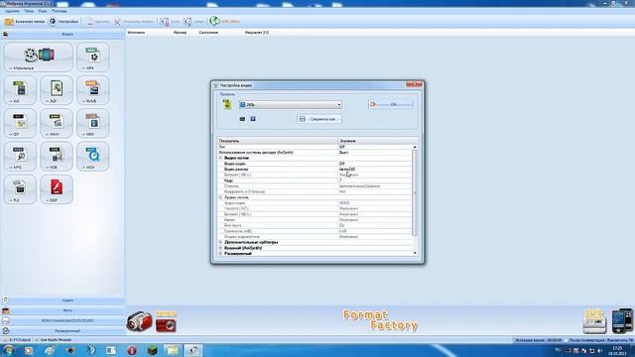Open the Mobile device conversion tile
This screenshot has height=357, width=635.
[39, 58]
